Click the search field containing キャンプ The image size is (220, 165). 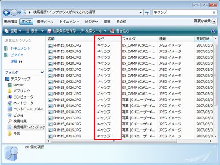pyautogui.click(x=182, y=12)
